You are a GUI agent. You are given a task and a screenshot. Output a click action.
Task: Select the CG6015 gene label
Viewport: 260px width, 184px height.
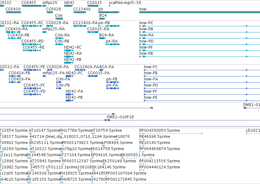(94, 3)
